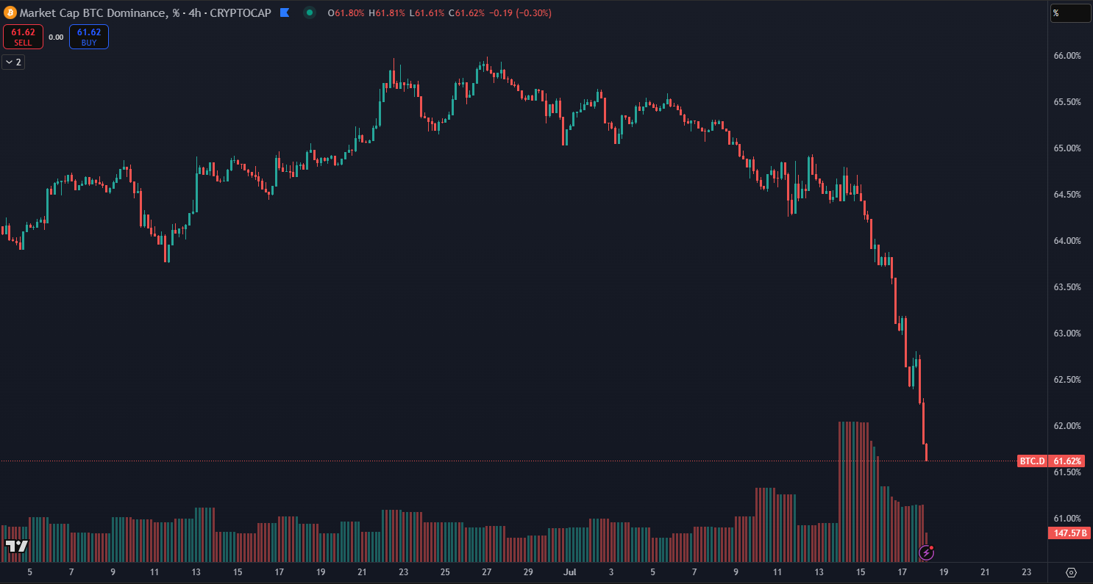1093x584 pixels.
Task: Click the 147.57 B volume label
Action: 1070,533
